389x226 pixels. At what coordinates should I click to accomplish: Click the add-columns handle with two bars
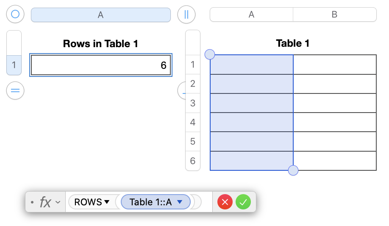pos(186,14)
